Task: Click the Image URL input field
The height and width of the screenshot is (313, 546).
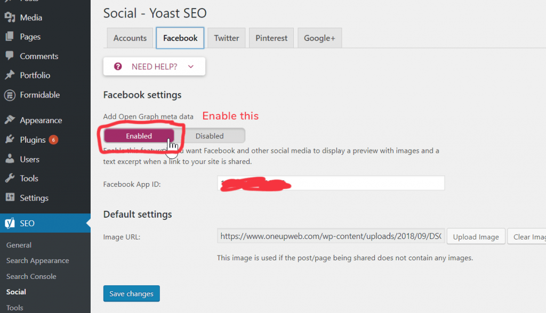Action: pos(331,236)
